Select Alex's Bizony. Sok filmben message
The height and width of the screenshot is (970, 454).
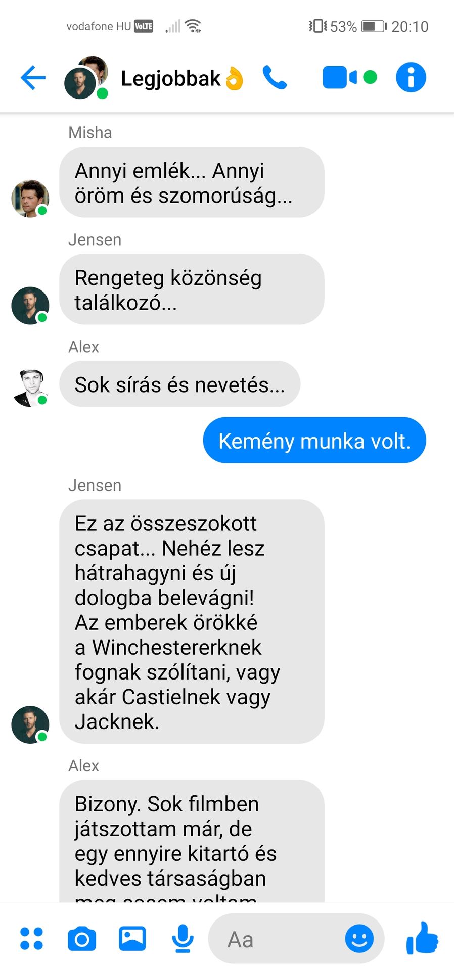[192, 841]
